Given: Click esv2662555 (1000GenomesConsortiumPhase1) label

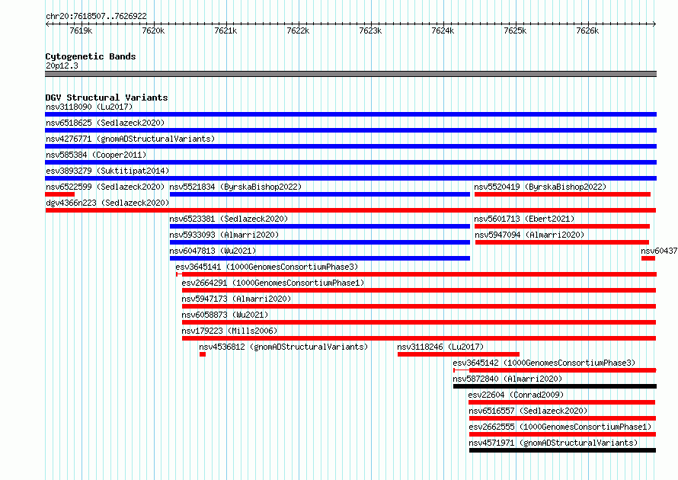Looking at the screenshot, I should pyautogui.click(x=560, y=427).
